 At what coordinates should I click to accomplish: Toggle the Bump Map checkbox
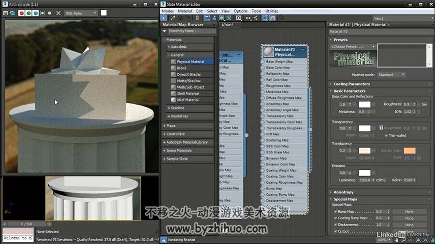pyautogui.click(x=336, y=212)
